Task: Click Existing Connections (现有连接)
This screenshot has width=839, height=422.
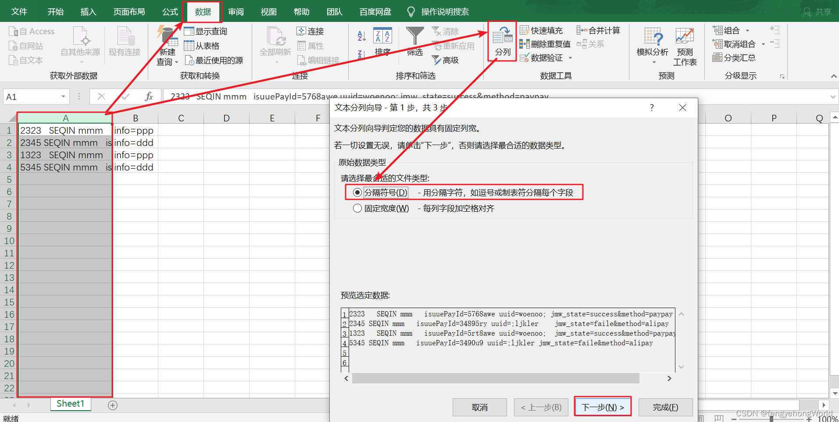Action: click(x=125, y=42)
